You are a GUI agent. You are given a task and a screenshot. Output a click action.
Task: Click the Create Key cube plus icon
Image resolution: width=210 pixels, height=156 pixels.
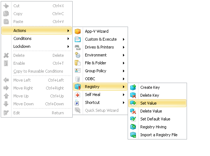coord(133,87)
